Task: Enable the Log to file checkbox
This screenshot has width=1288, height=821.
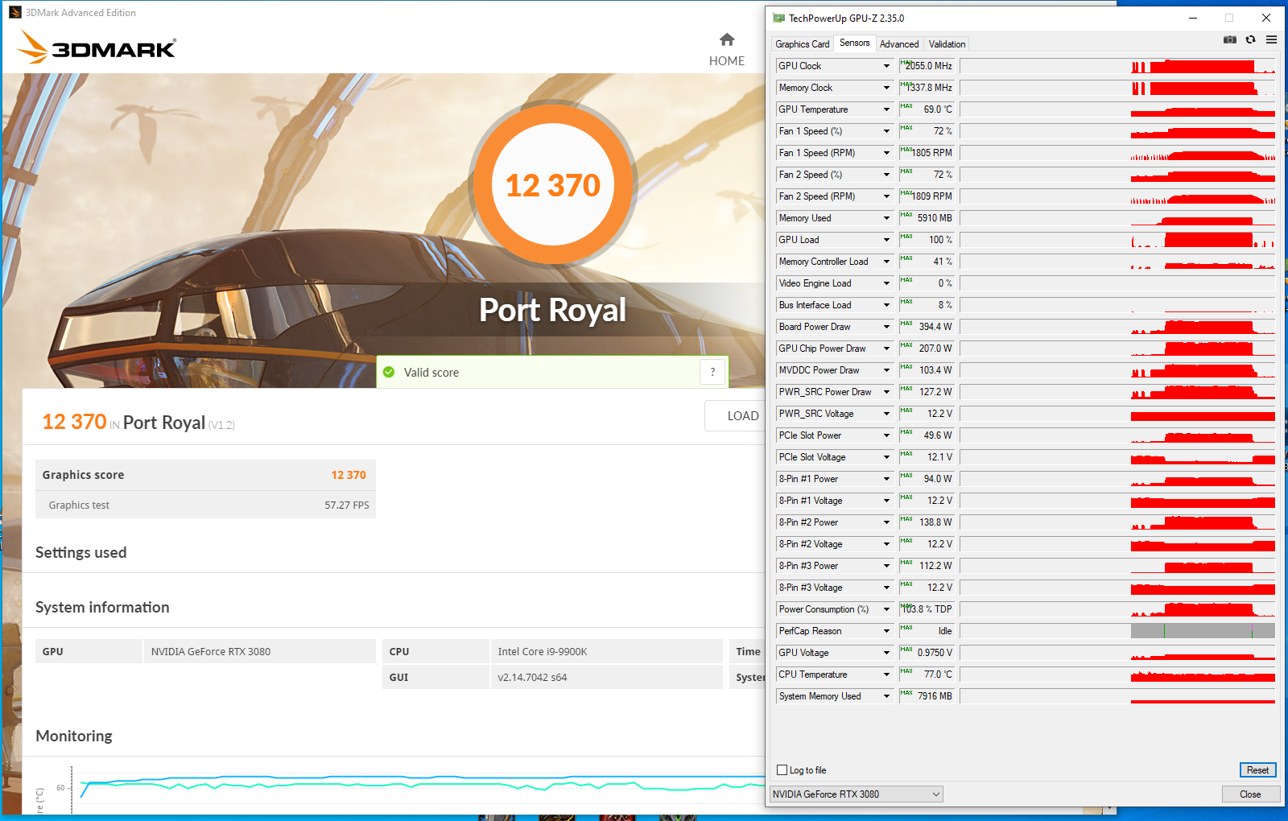Action: point(782,770)
